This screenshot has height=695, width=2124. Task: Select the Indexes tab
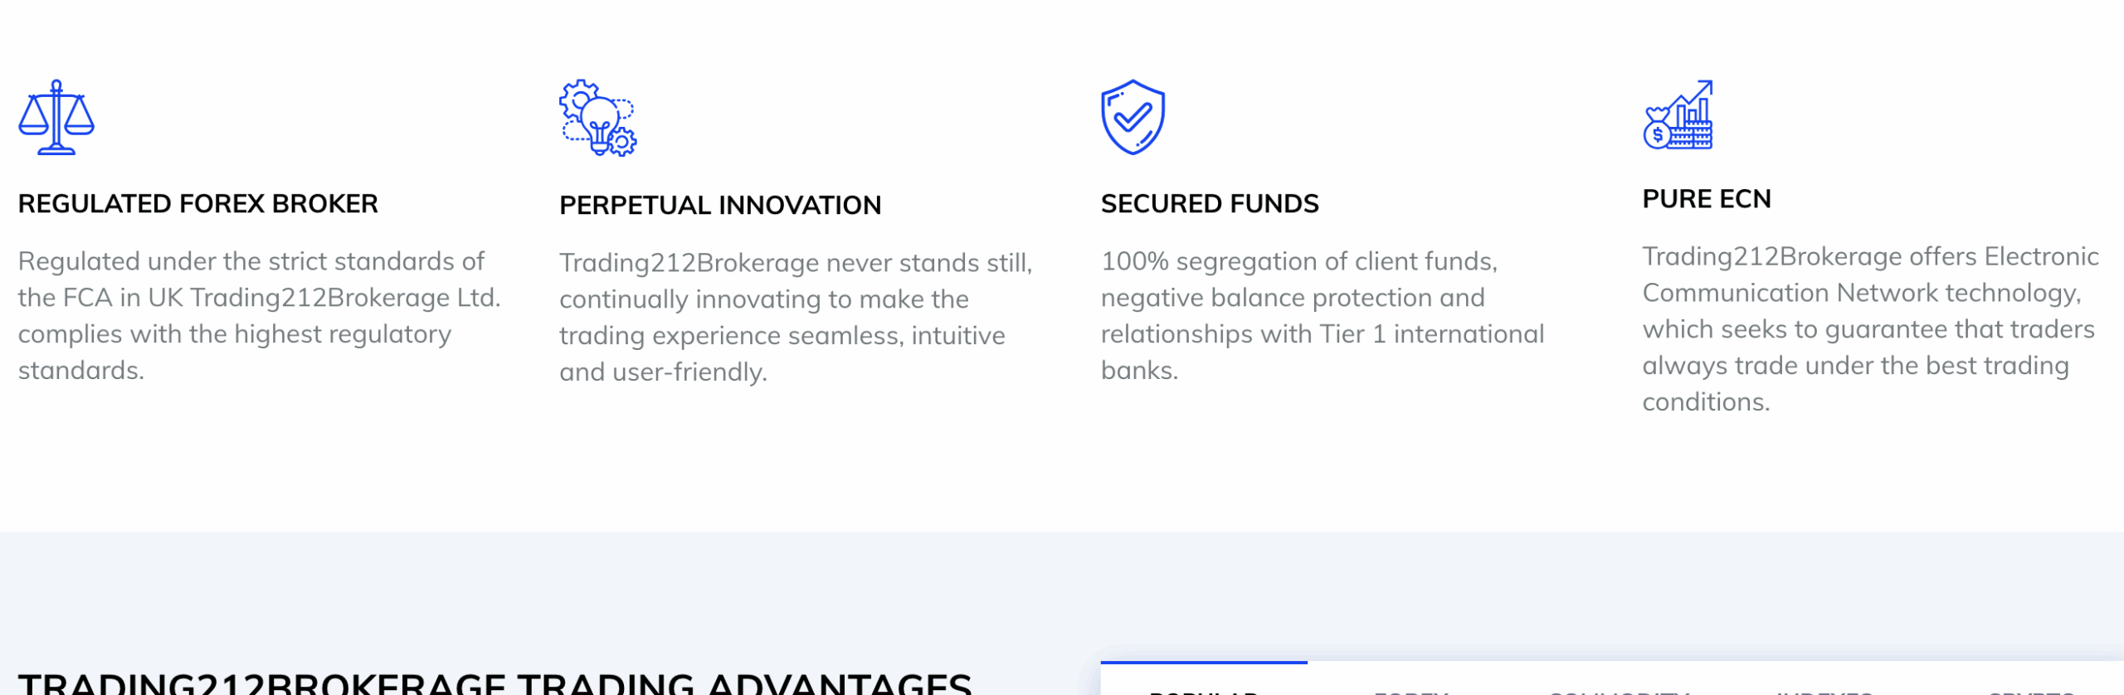(x=1824, y=688)
